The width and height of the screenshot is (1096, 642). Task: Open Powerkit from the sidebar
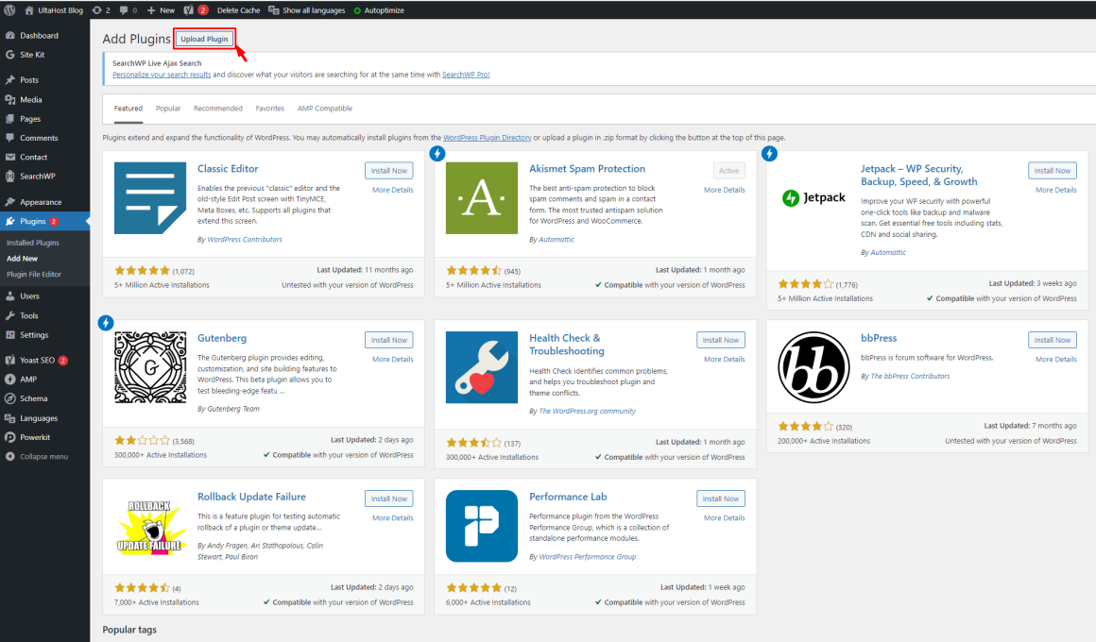(34, 436)
